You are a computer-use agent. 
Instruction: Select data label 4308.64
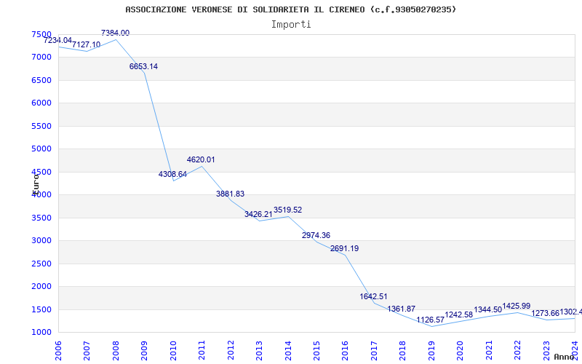click(x=172, y=174)
